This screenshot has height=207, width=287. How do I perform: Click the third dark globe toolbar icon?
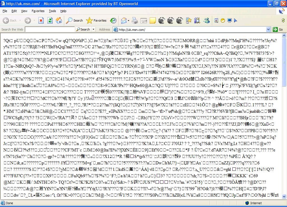point(179,20)
